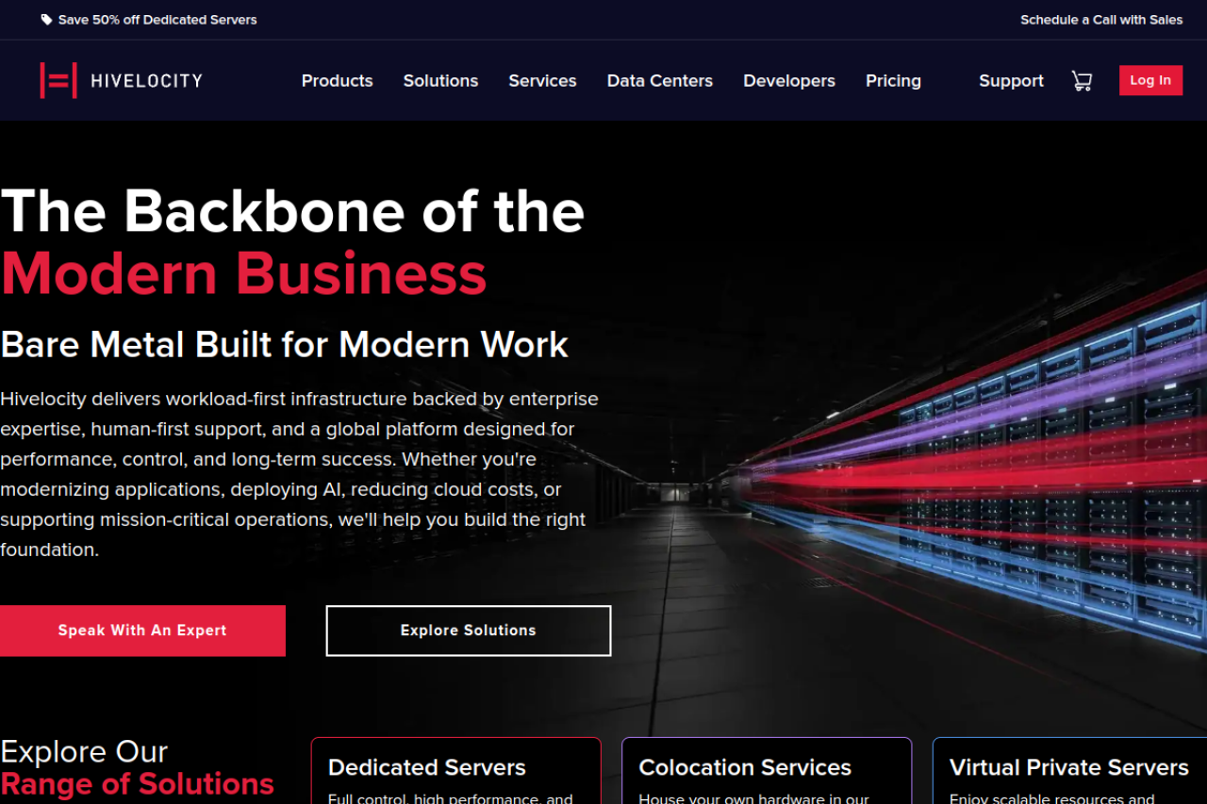Click the Speak With An Expert button
Viewport: 1207px width, 804px height.
click(x=142, y=631)
